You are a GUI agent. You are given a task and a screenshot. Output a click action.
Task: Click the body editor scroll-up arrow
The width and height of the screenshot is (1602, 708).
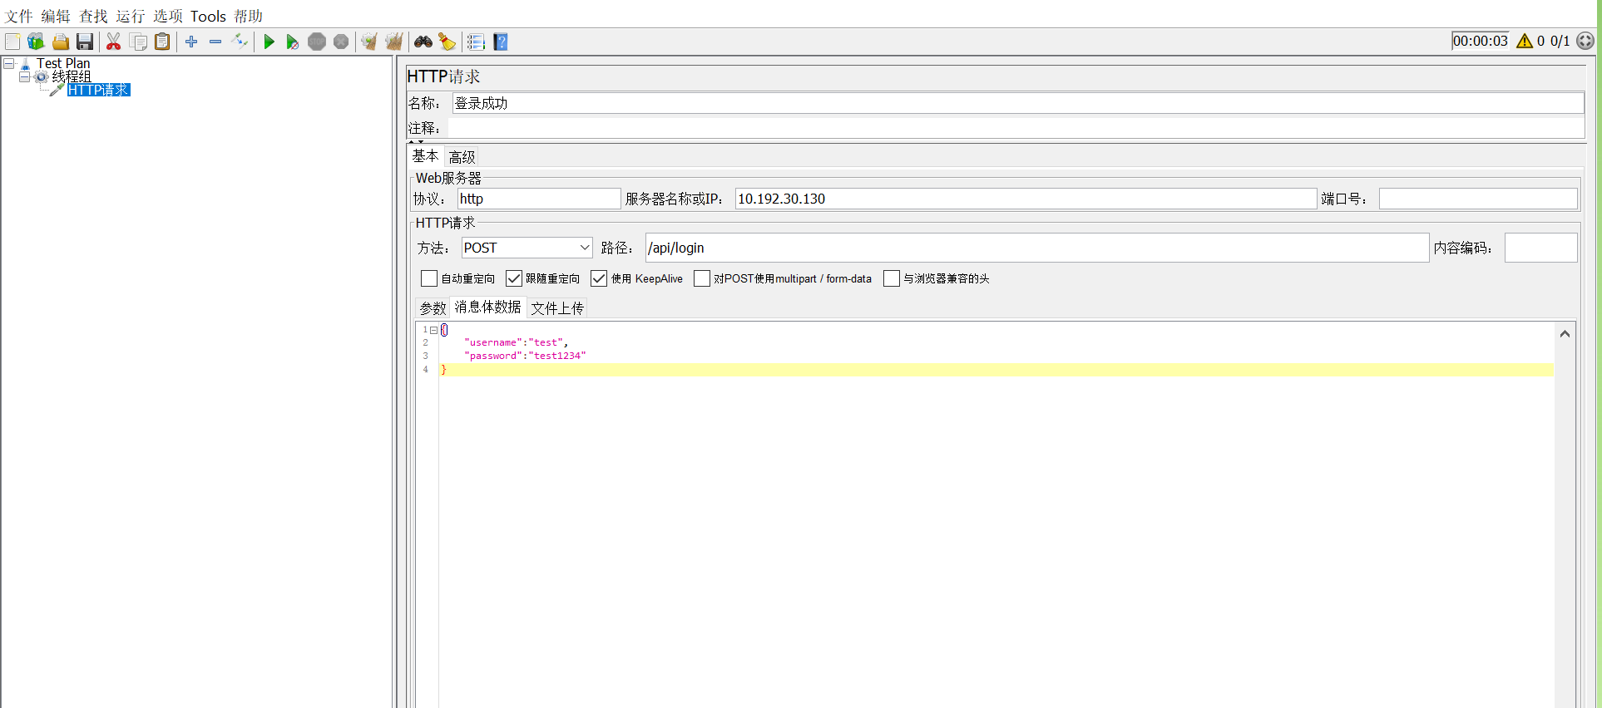1565,334
